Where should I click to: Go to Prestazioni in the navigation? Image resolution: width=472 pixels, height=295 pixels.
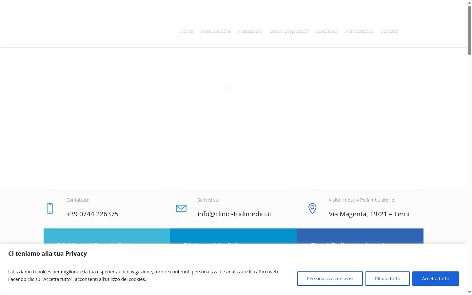click(x=250, y=31)
